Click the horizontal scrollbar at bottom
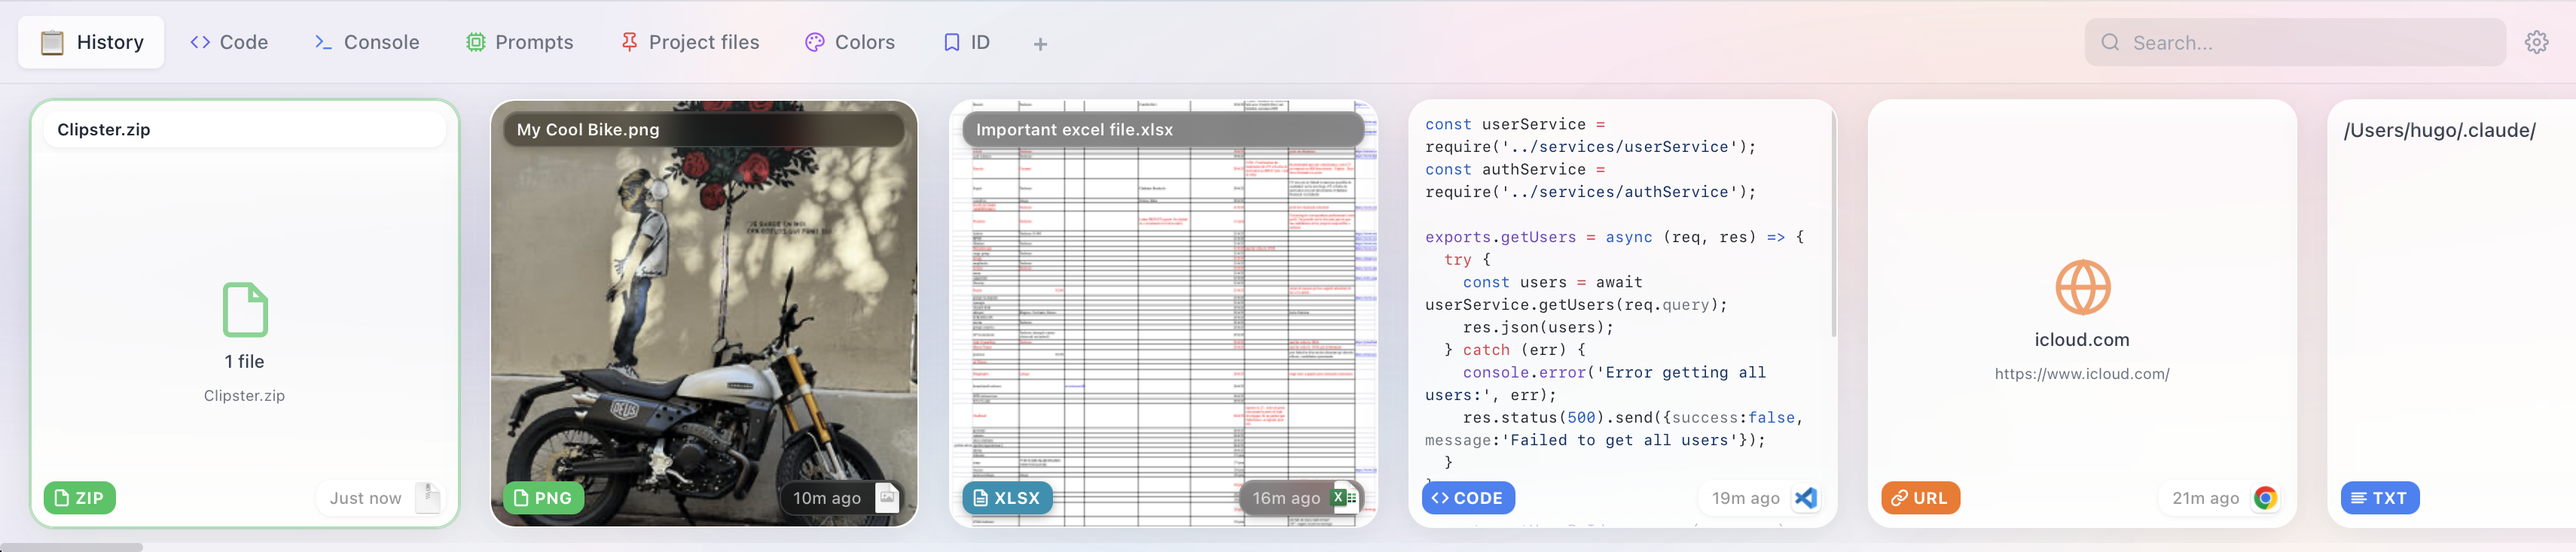Image resolution: width=2576 pixels, height=552 pixels. (x=71, y=547)
